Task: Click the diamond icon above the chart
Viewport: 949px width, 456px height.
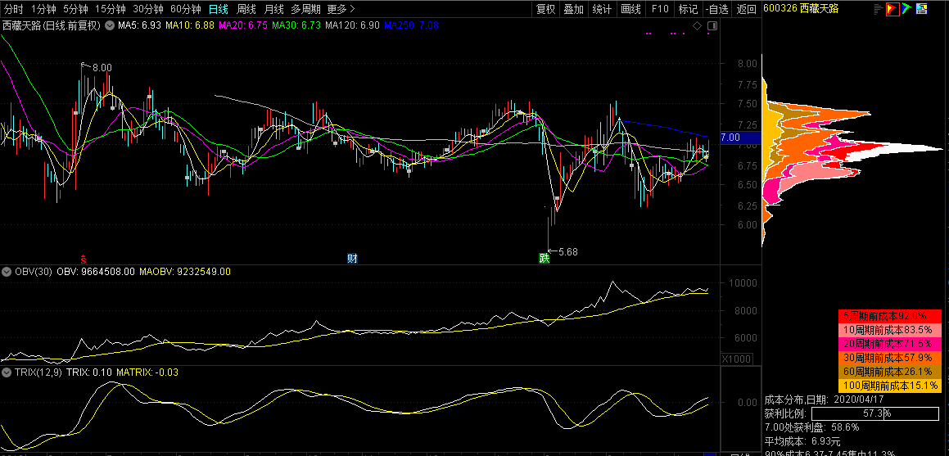Action: click(x=698, y=25)
